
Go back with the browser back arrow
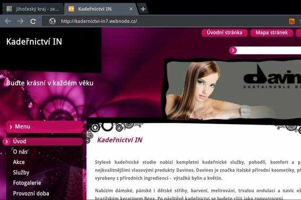pos(7,21)
